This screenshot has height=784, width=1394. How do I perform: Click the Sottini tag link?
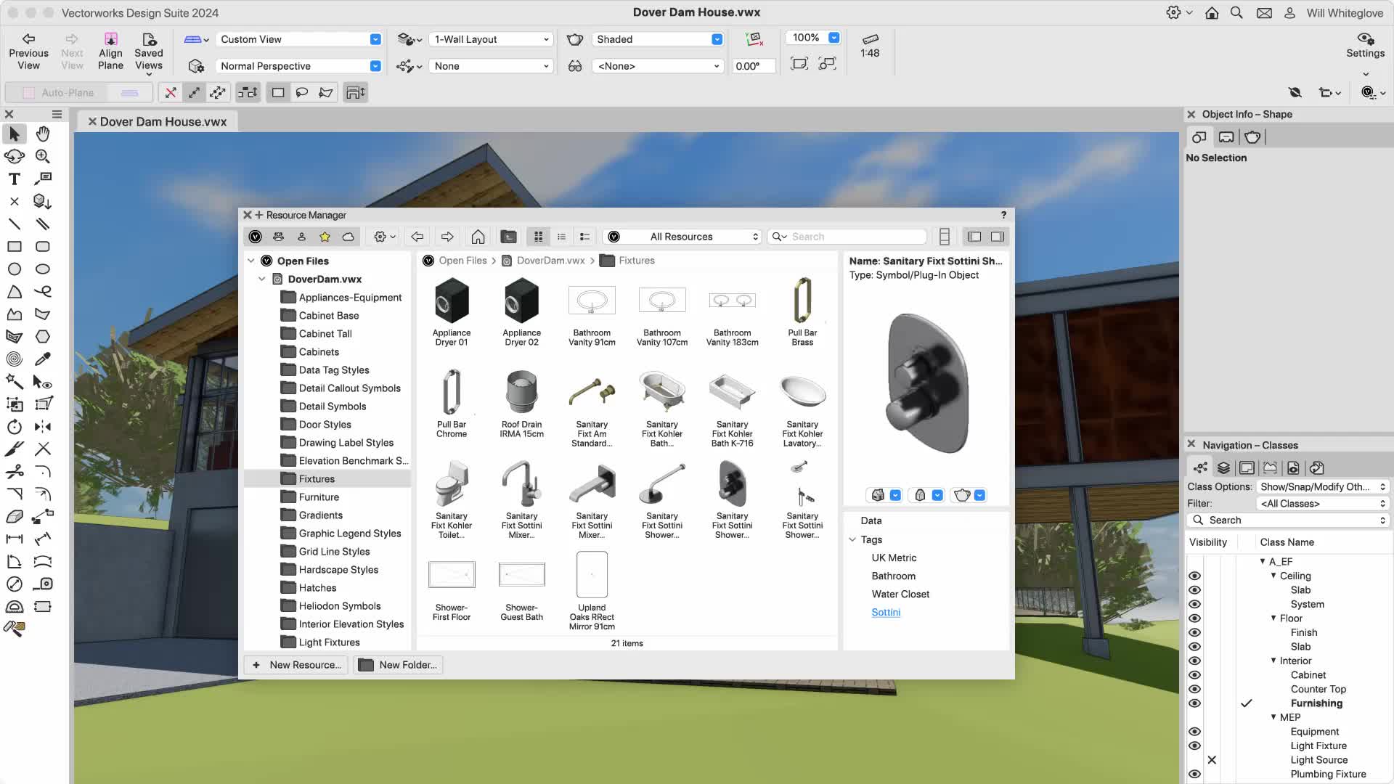point(883,612)
